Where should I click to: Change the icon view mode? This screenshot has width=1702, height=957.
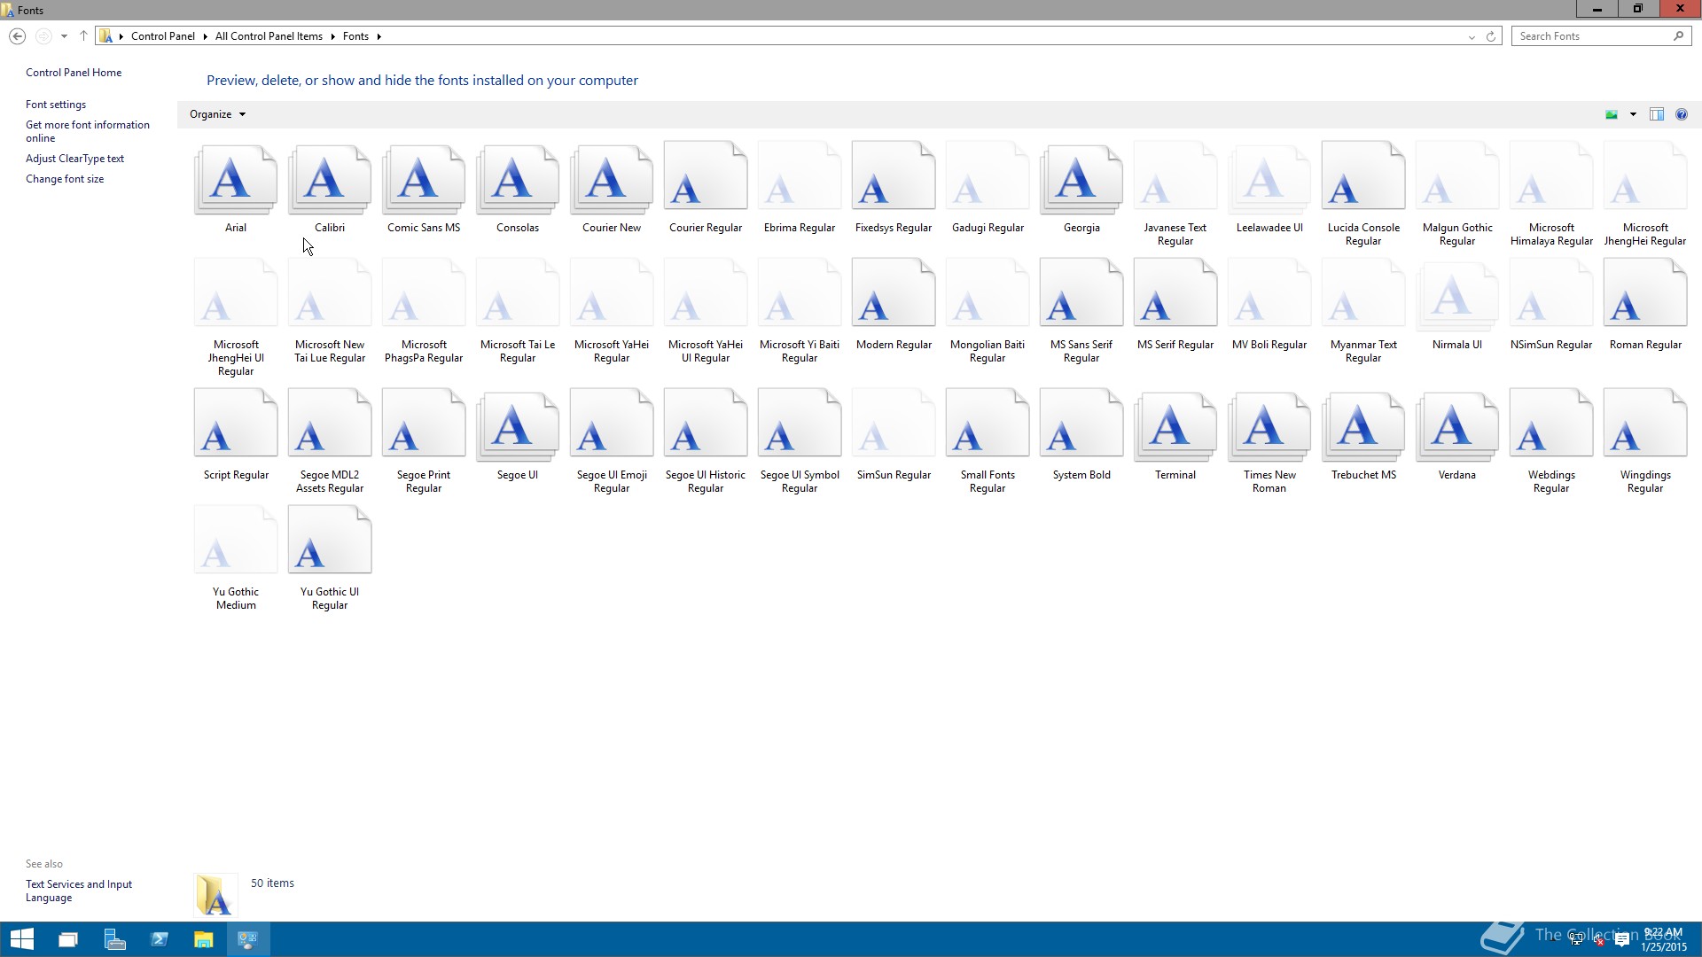point(1612,114)
